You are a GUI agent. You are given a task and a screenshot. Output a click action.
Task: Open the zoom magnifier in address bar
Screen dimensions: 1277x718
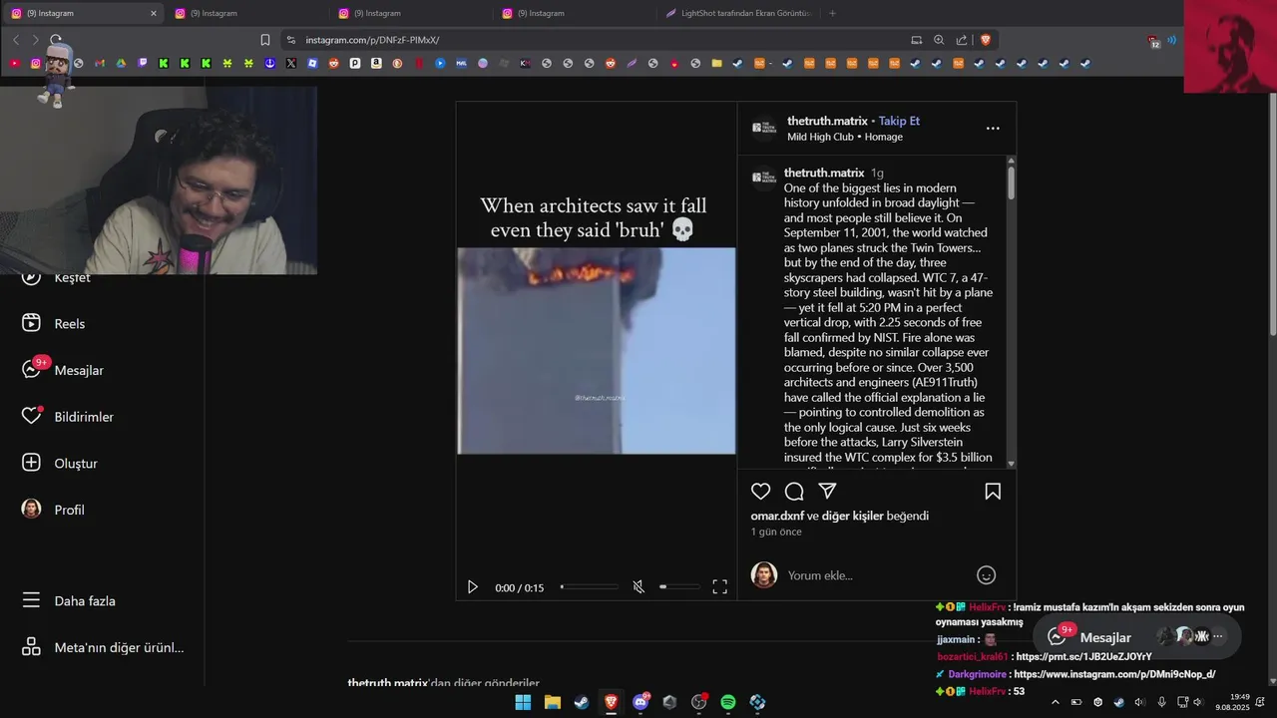tap(939, 40)
